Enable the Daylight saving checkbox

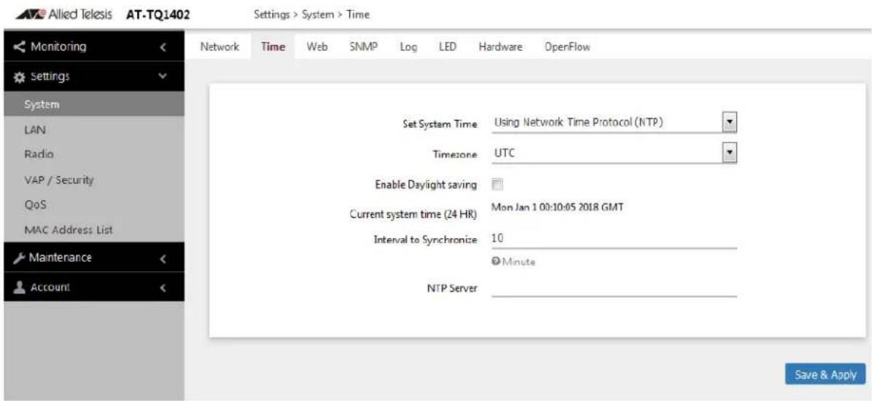(x=496, y=185)
